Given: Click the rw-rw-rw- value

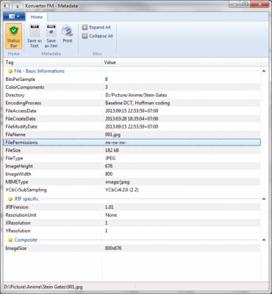Looking at the screenshot, I should pyautogui.click(x=116, y=143).
